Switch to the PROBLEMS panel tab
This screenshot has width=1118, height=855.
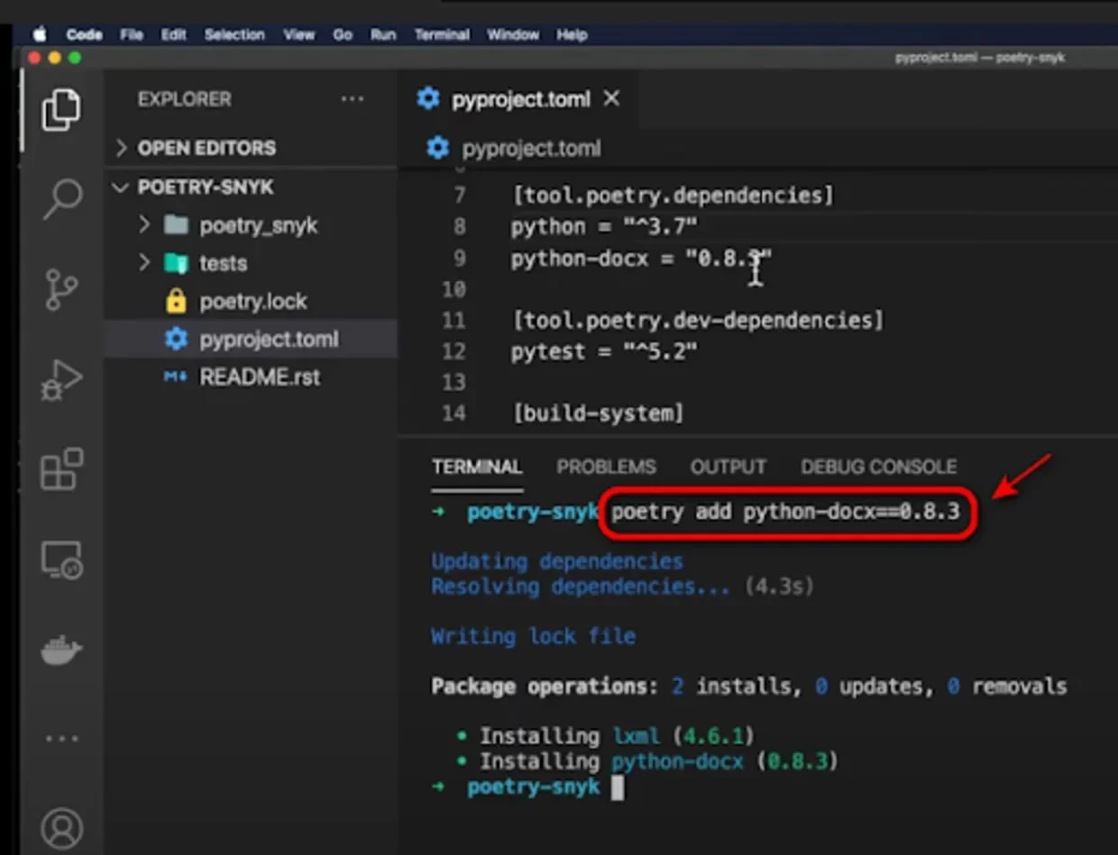click(x=606, y=467)
